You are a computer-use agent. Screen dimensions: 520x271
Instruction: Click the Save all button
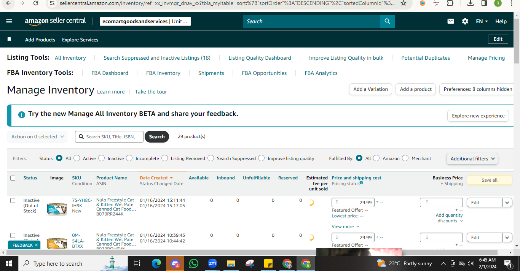489,180
